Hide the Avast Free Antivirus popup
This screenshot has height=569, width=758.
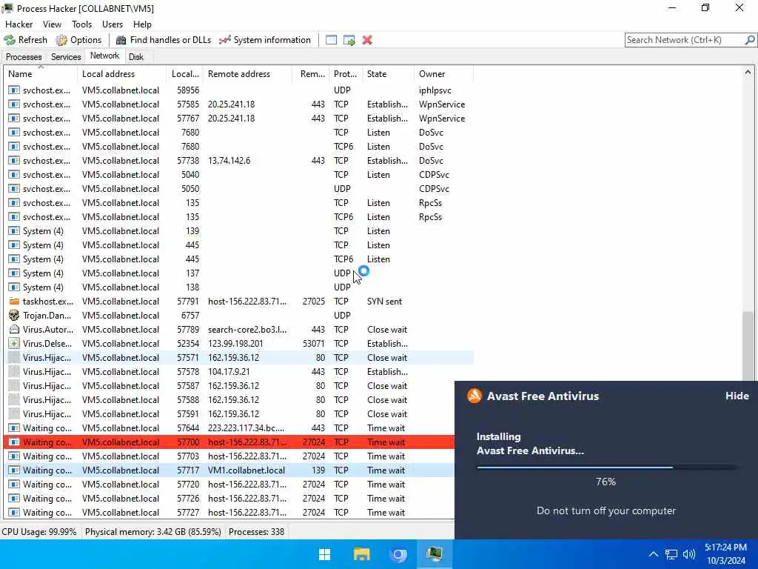coord(737,396)
